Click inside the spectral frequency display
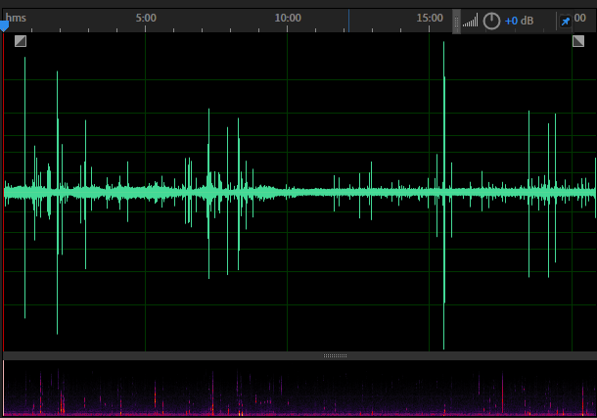Image resolution: width=597 pixels, height=418 pixels. pos(299,389)
